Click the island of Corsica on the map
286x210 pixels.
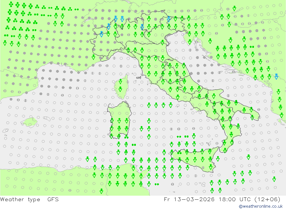point(121,87)
